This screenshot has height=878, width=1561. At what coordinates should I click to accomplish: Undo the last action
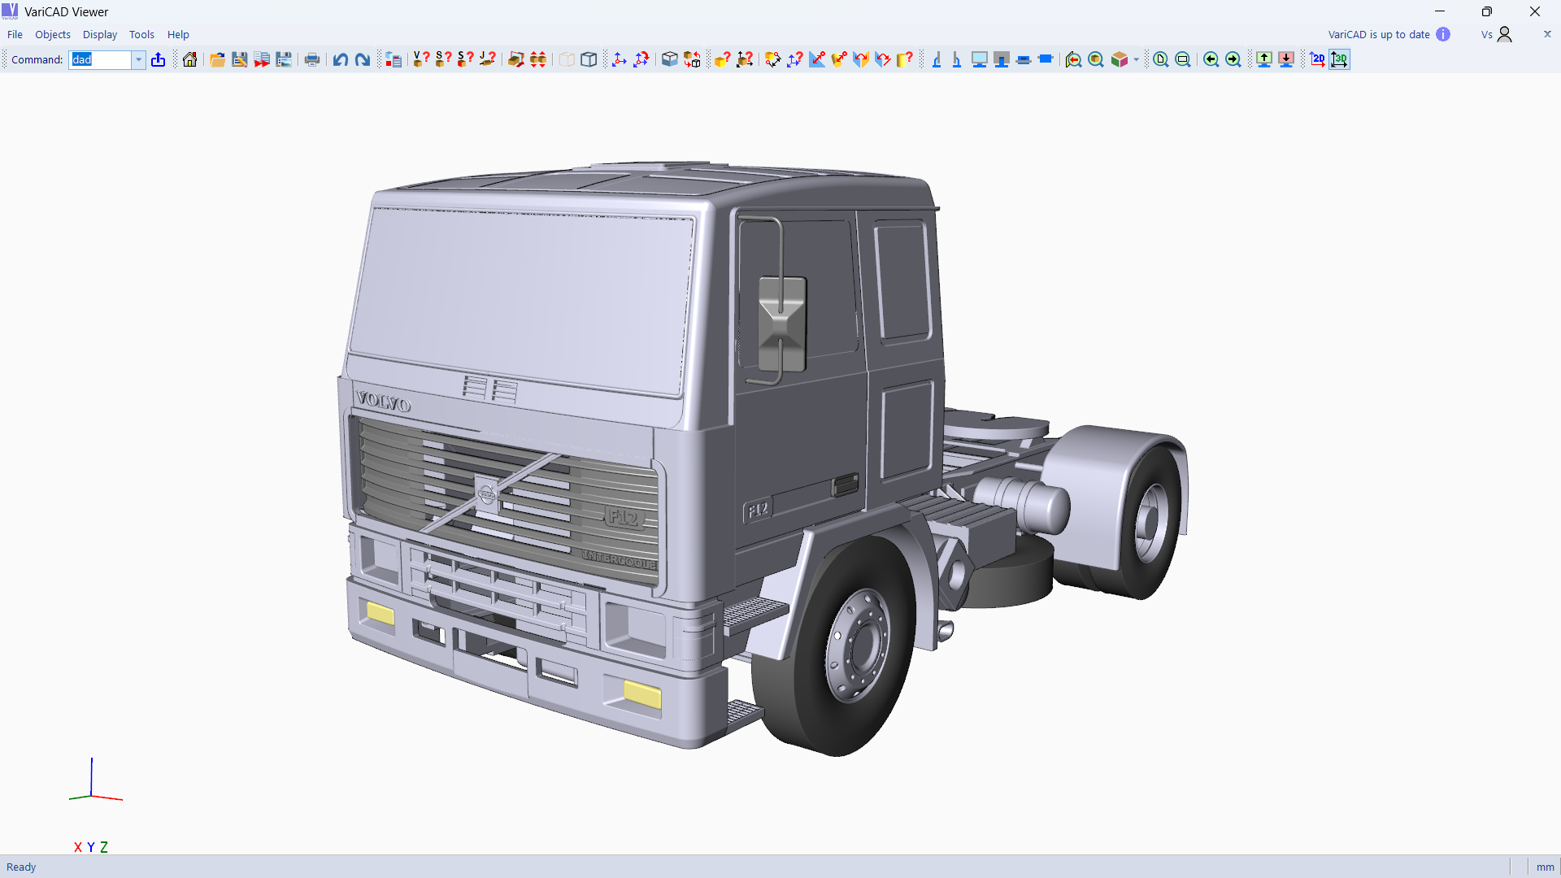[340, 59]
